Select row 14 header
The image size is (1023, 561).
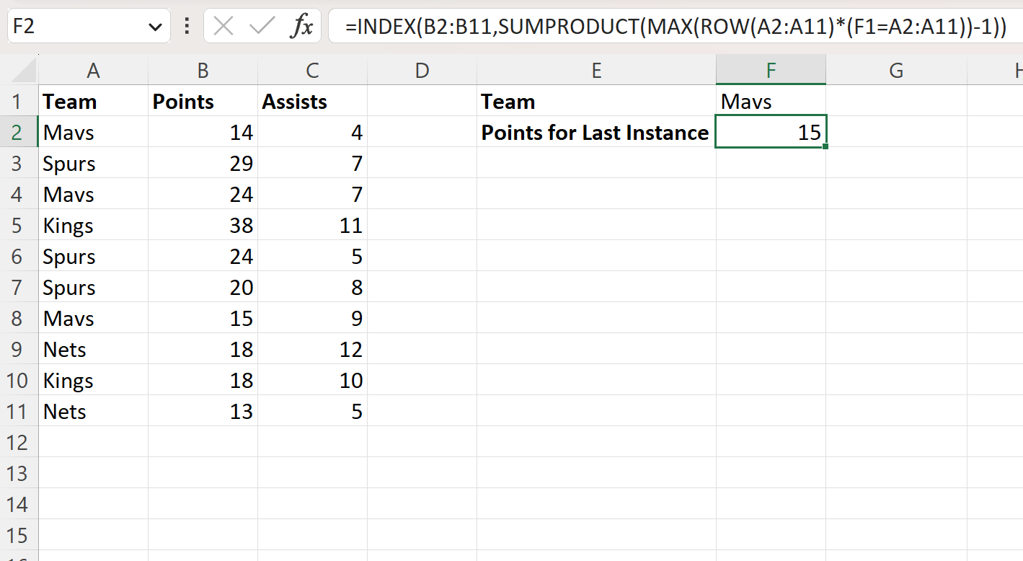19,504
